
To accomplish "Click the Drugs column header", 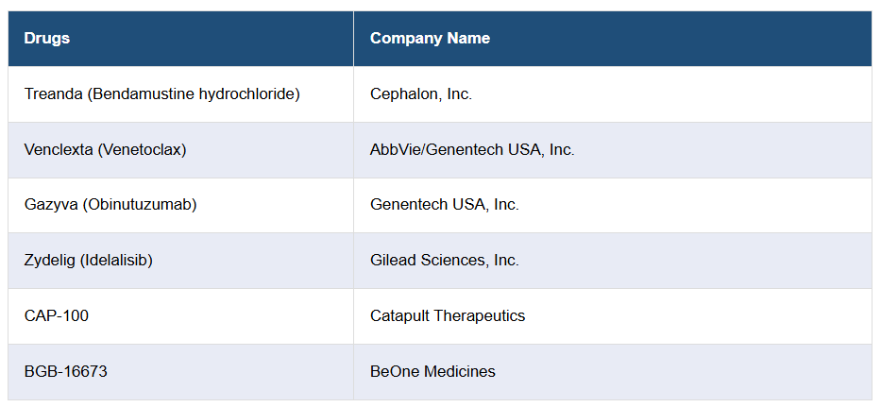I will 47,39.
